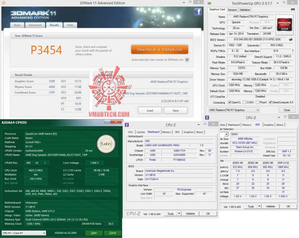This screenshot has width=299, height=238.
Task: Toggle Automatically view results at 3DMark.com checkbox
Action: click(x=187, y=60)
